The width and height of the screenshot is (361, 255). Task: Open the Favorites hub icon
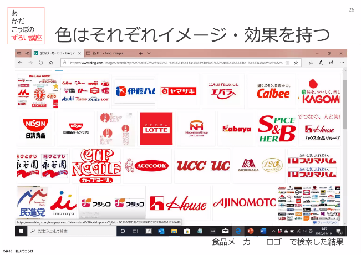point(311,63)
